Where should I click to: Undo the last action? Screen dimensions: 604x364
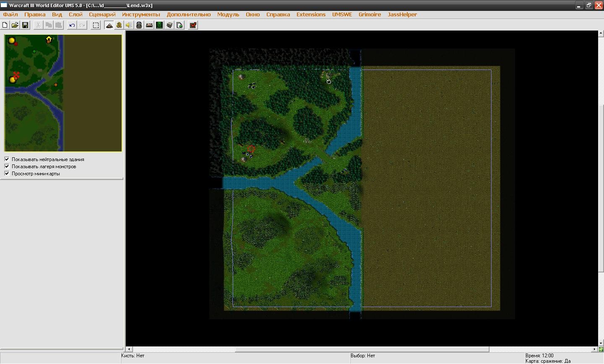72,25
